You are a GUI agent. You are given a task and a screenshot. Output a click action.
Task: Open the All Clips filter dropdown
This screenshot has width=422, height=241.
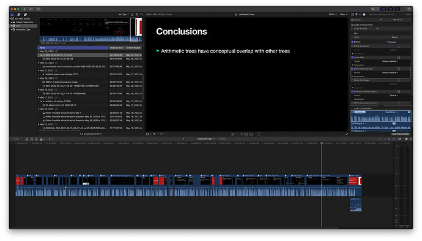[x=124, y=15]
